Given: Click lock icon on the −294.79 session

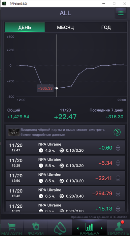Looking at the screenshot, I should point(118,194).
